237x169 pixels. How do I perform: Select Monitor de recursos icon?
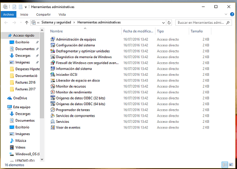pyautogui.click(x=53, y=86)
